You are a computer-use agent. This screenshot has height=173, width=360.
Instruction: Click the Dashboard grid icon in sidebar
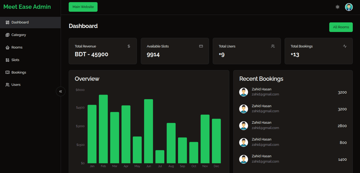point(7,22)
